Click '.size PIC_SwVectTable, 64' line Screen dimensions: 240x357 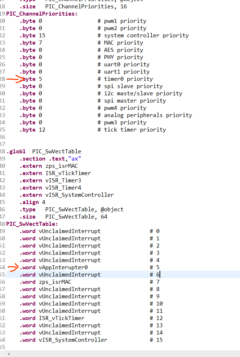tap(63, 217)
